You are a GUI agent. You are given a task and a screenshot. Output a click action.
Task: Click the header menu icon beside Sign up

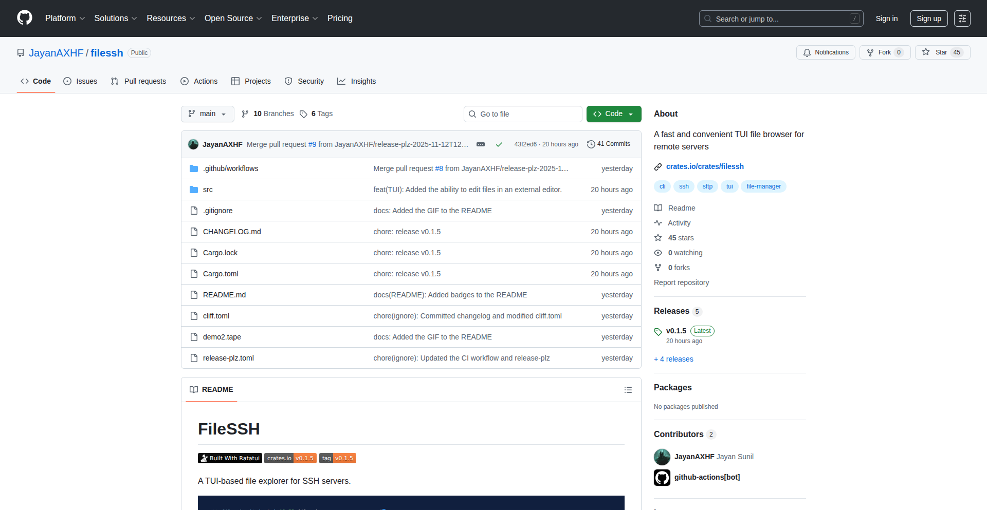(962, 18)
